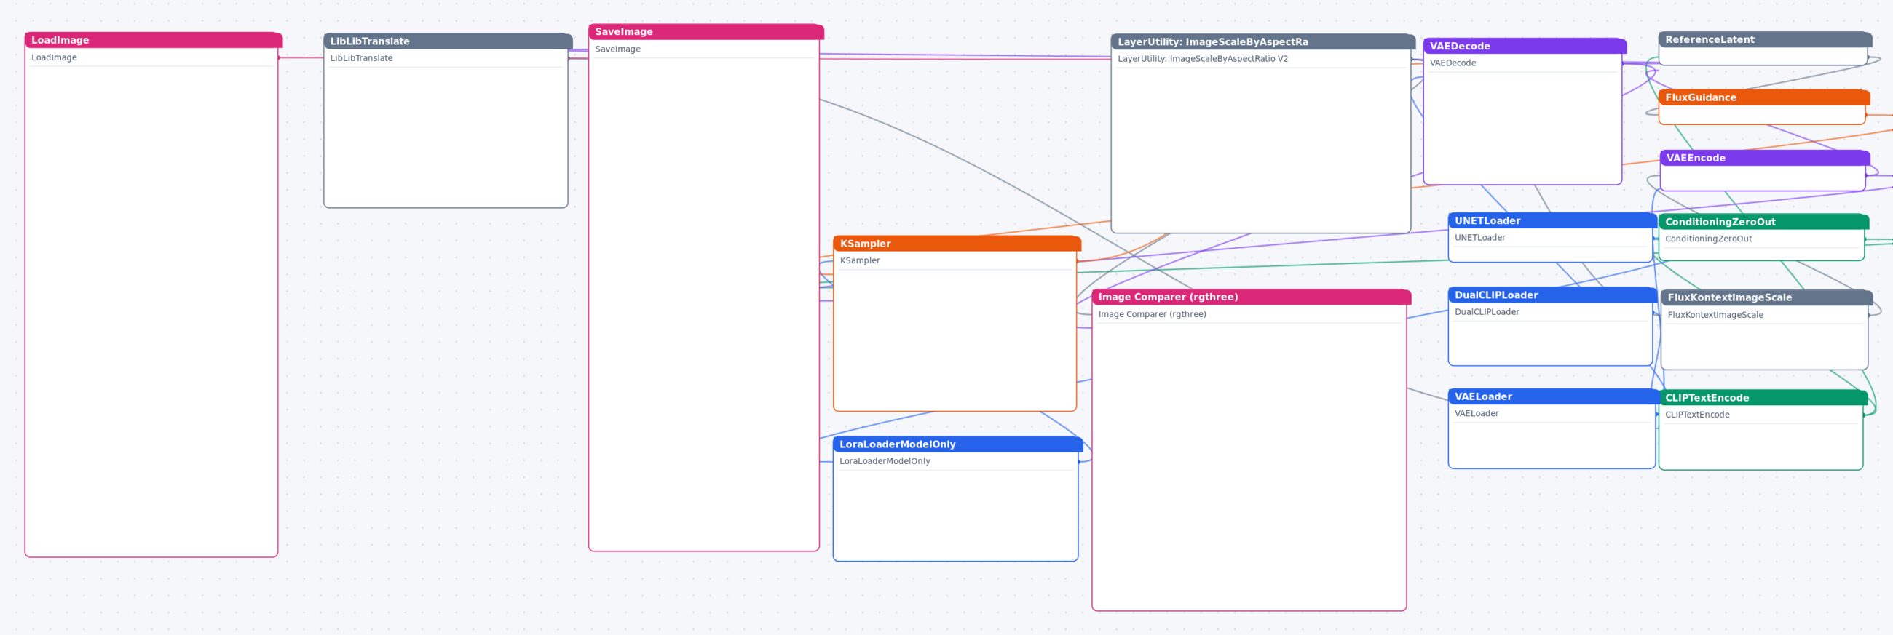Select the SaveImage node title bar

coord(706,31)
